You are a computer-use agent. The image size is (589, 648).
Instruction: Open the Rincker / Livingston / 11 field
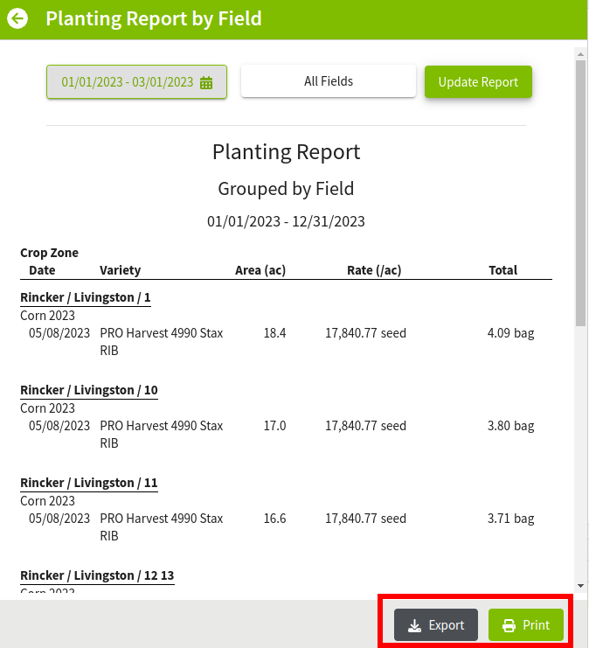coord(89,483)
